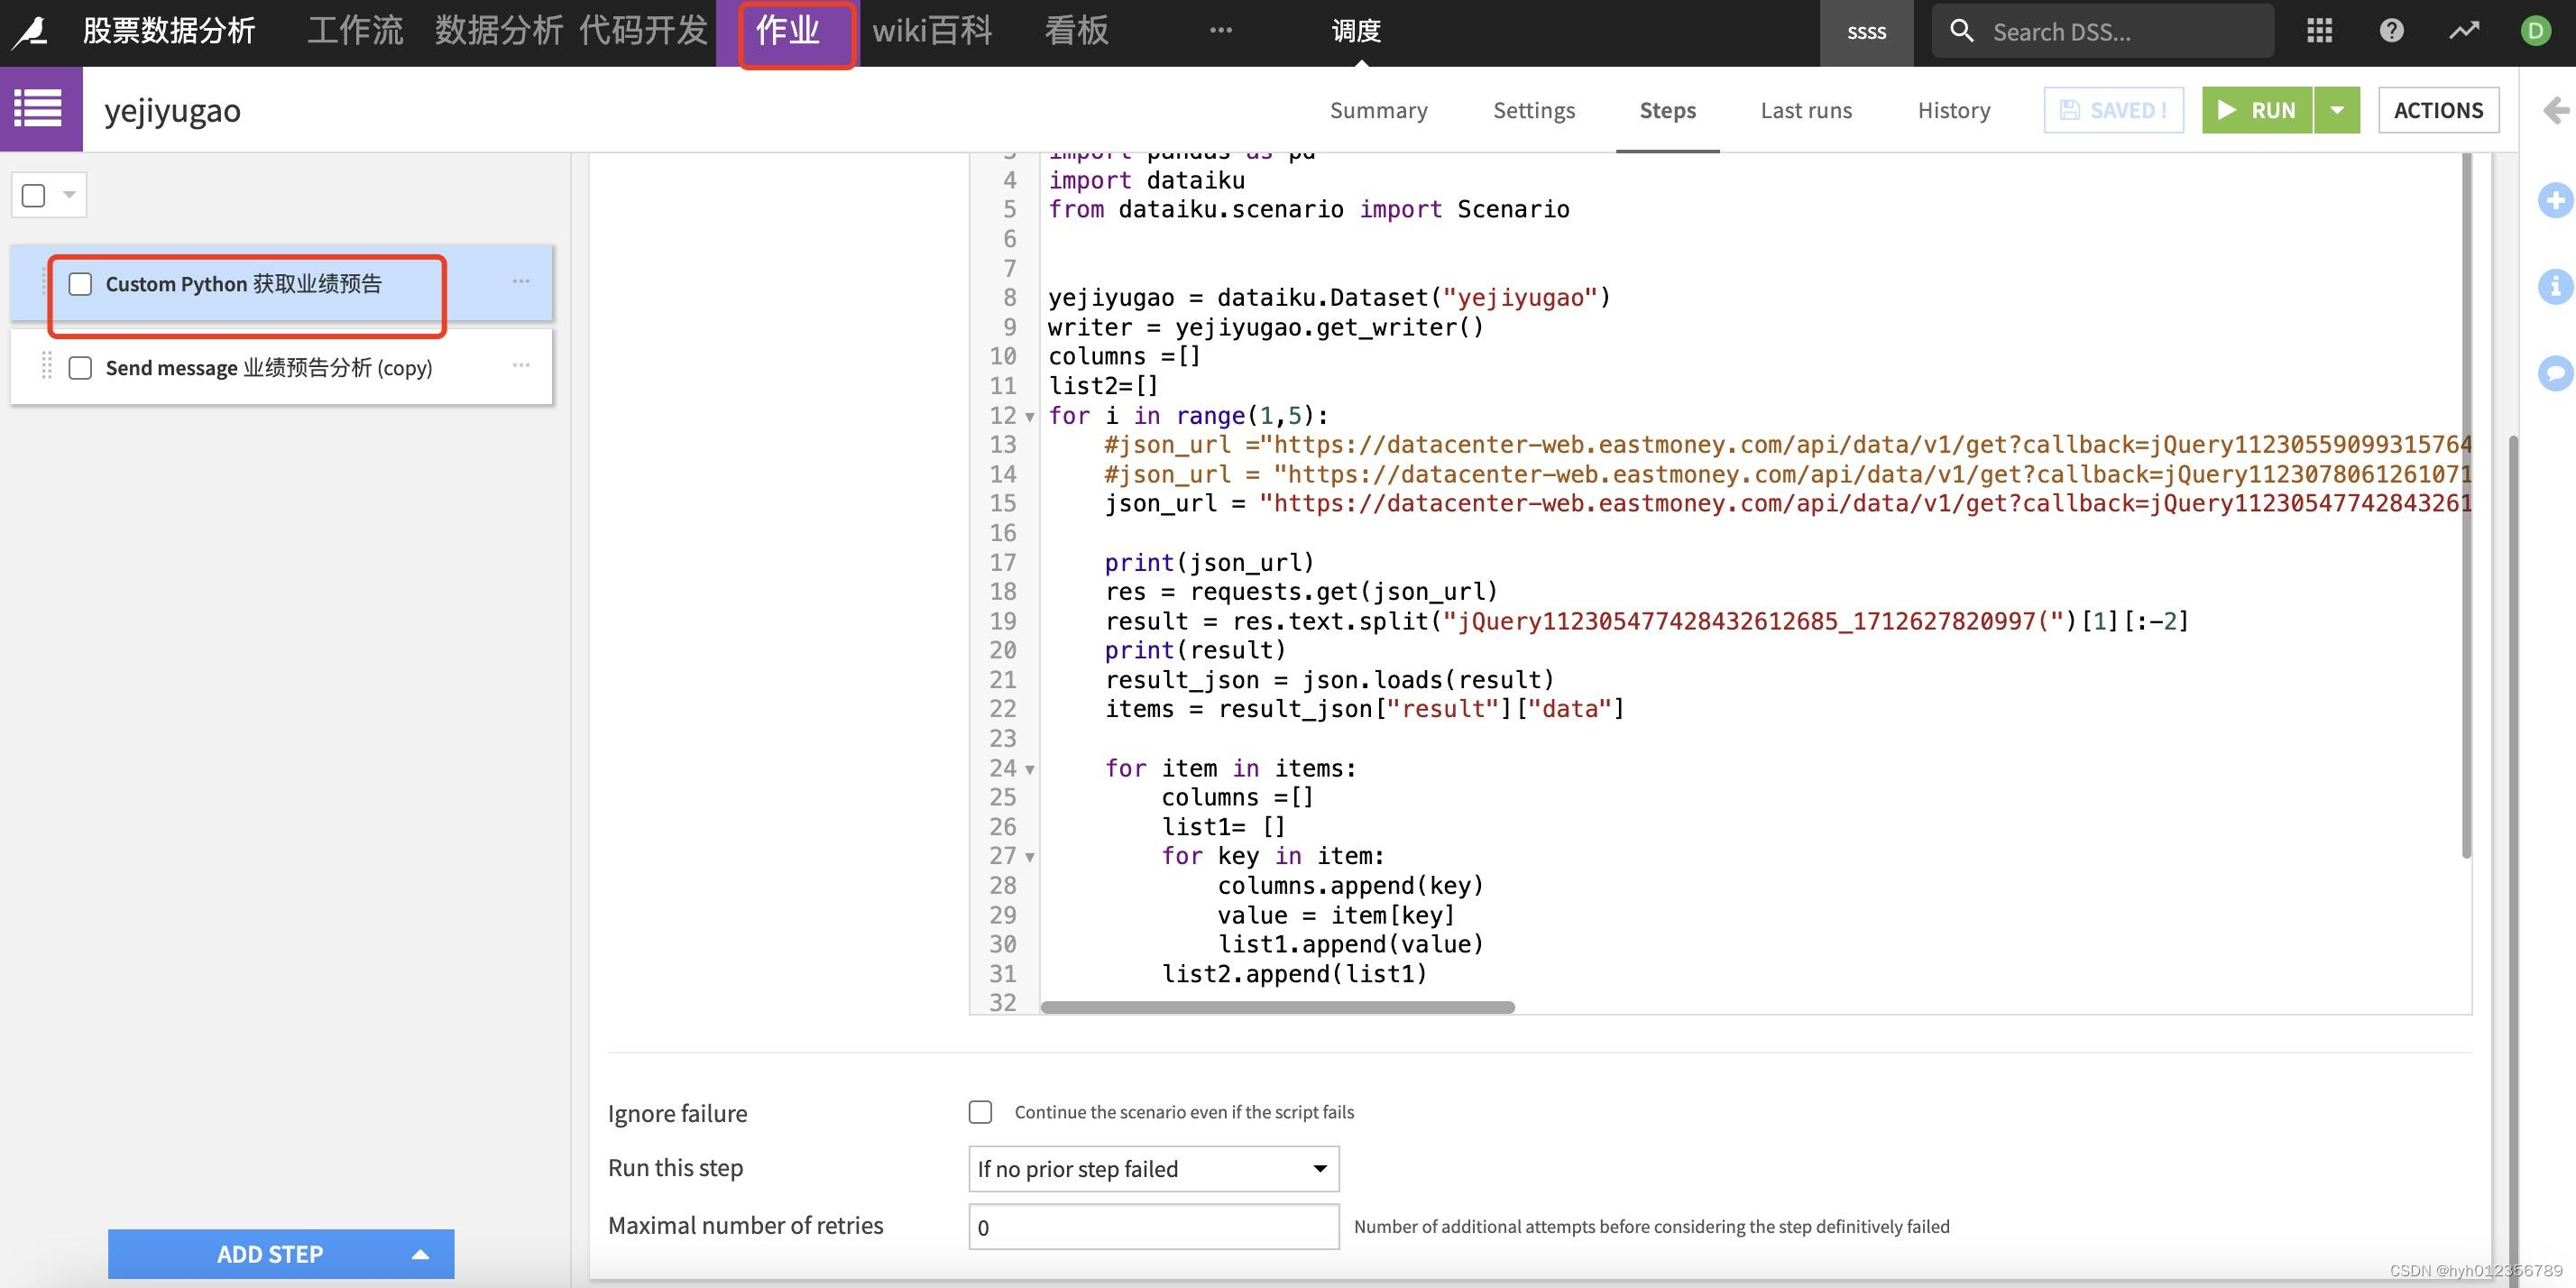
Task: Check the Custom Python step checkbox
Action: tap(80, 284)
